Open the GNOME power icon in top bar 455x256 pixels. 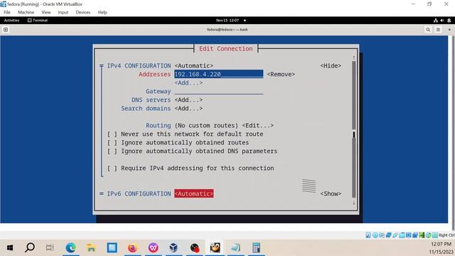pos(449,21)
